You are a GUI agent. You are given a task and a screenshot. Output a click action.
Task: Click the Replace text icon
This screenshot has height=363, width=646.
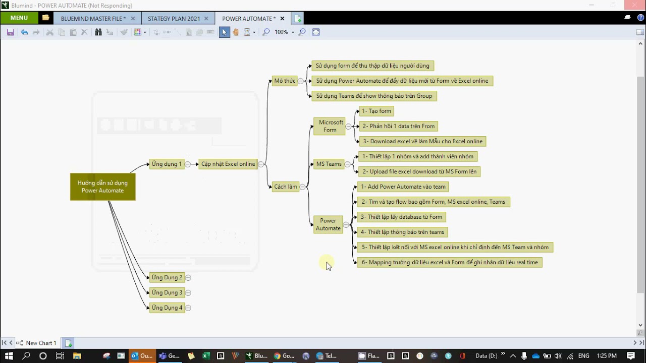110,32
